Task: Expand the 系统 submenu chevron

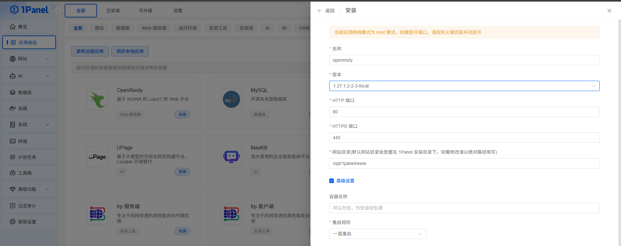Action: point(48,125)
